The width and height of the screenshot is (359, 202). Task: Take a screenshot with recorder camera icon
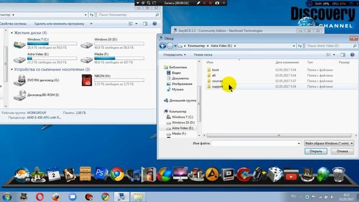tap(217, 3)
